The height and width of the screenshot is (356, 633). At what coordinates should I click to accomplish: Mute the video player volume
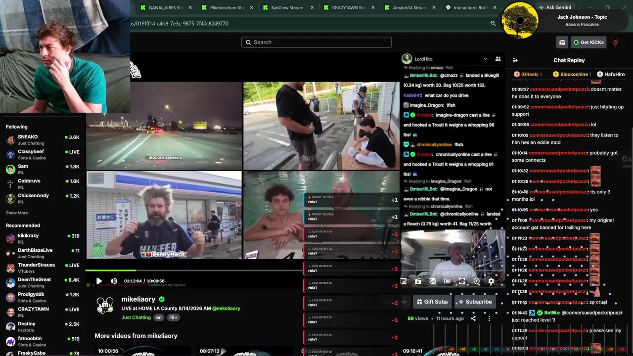(x=114, y=281)
